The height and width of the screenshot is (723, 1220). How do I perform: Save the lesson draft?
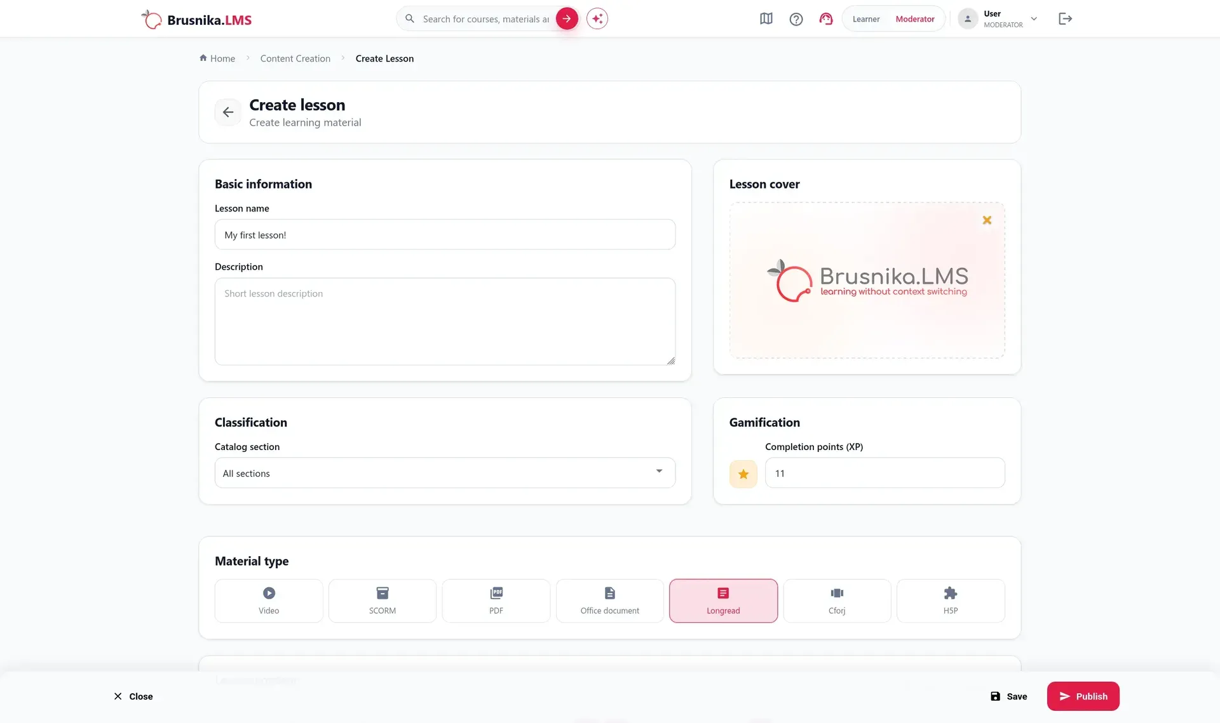tap(1009, 696)
